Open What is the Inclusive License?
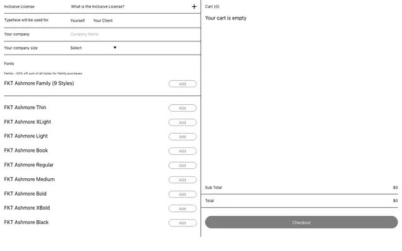 click(97, 7)
